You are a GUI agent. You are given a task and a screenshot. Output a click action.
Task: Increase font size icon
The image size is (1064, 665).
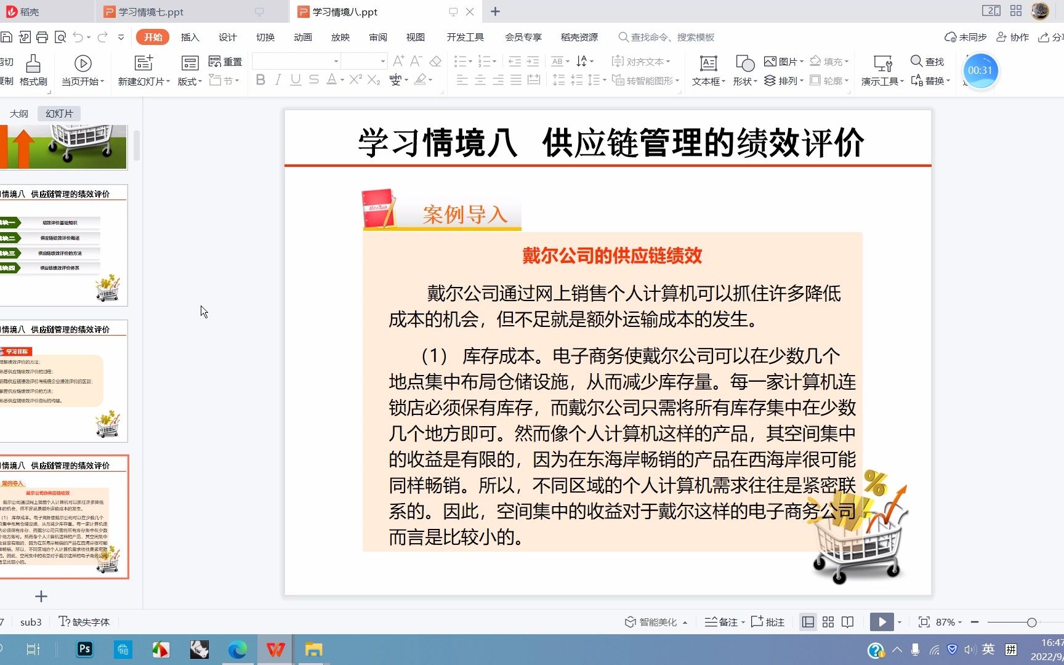coord(398,61)
